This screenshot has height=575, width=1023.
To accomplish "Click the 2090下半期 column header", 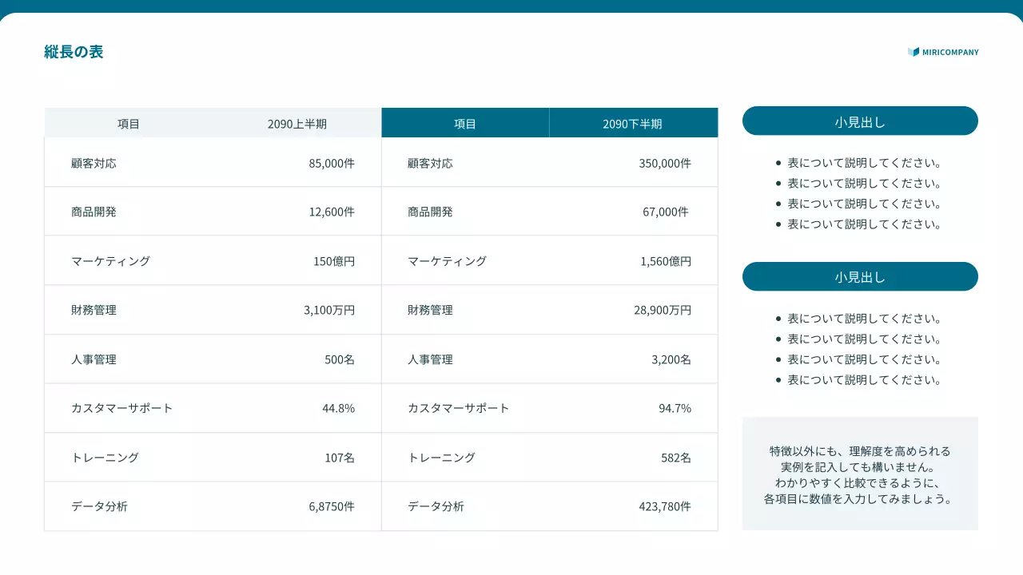I will click(634, 122).
